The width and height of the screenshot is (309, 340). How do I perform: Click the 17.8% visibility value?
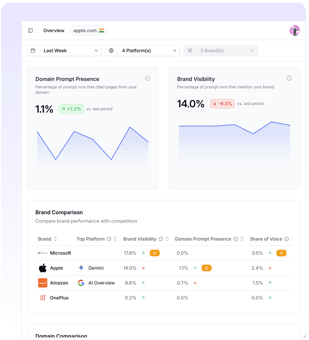coord(130,253)
